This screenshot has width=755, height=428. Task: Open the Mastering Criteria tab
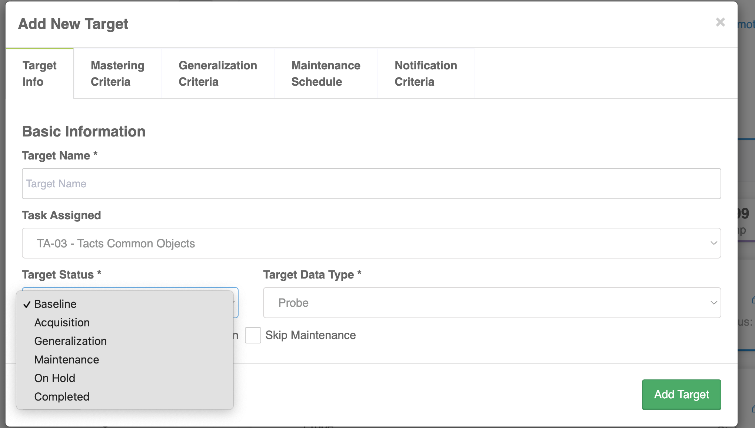[x=117, y=73]
